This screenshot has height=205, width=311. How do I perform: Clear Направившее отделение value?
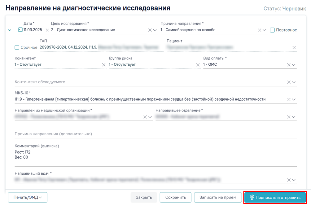click(289, 117)
